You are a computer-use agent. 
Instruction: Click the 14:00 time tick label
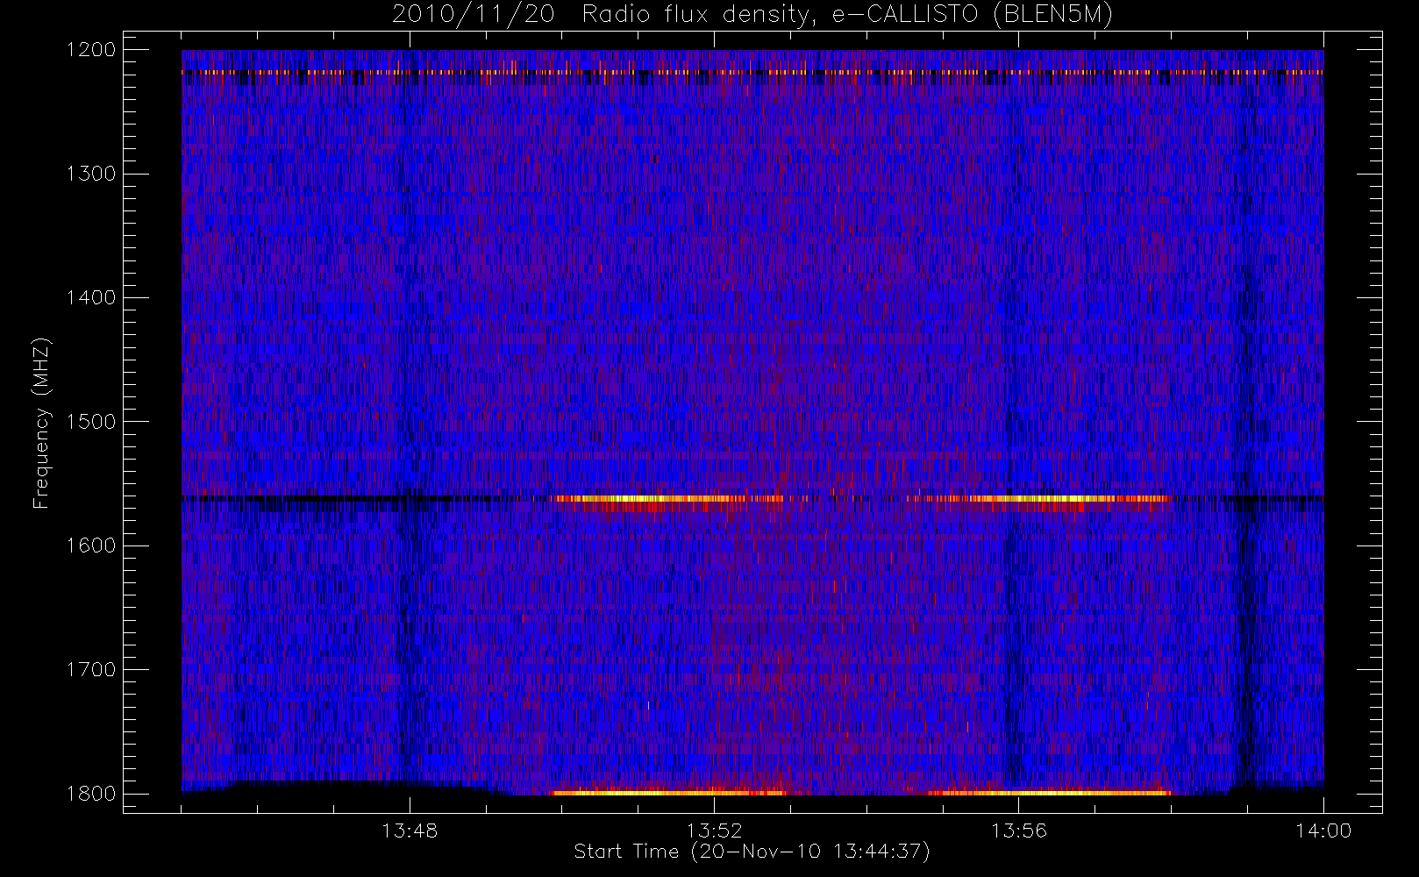(1323, 831)
